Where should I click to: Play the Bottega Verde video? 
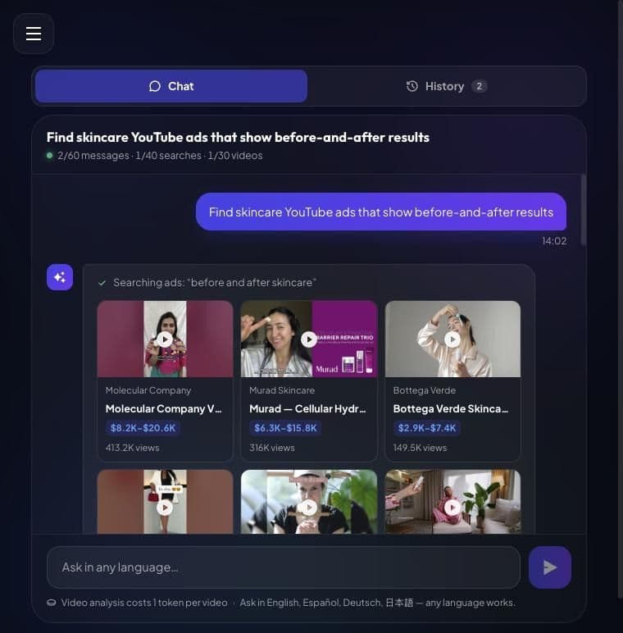[x=452, y=339]
